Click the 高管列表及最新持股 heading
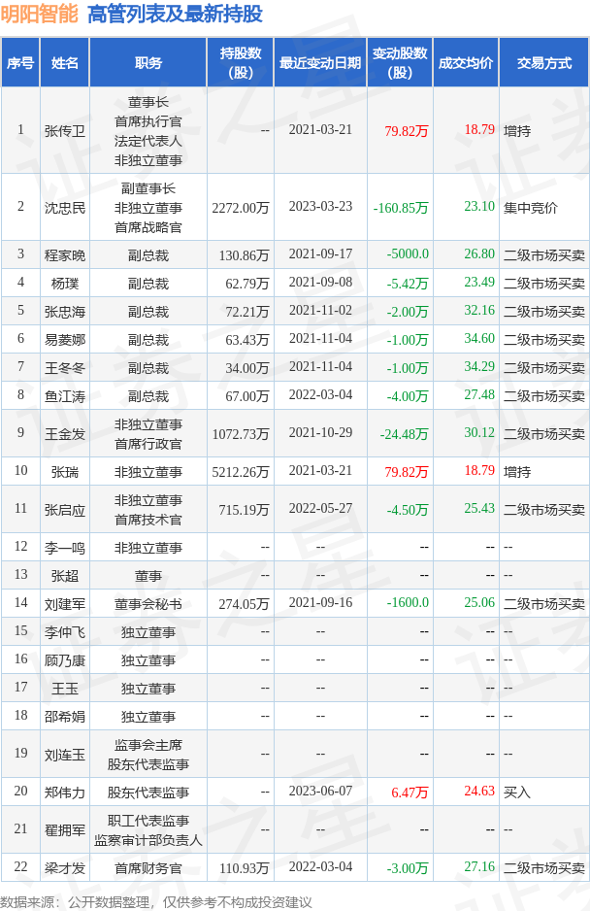 (175, 14)
